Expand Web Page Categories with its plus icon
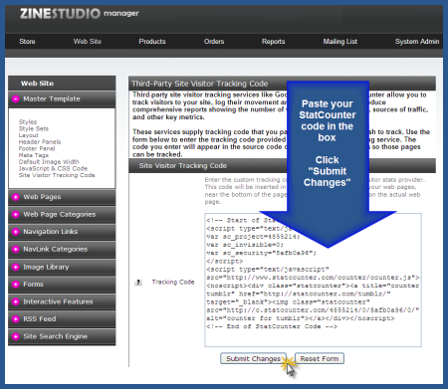The width and height of the screenshot is (448, 389). coord(16,215)
